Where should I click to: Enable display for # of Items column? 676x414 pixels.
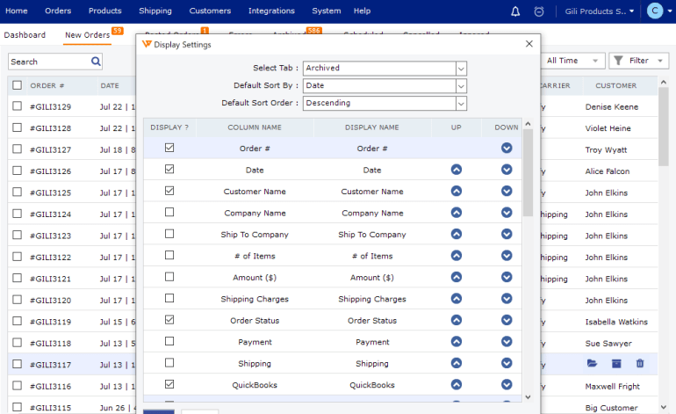coord(169,255)
